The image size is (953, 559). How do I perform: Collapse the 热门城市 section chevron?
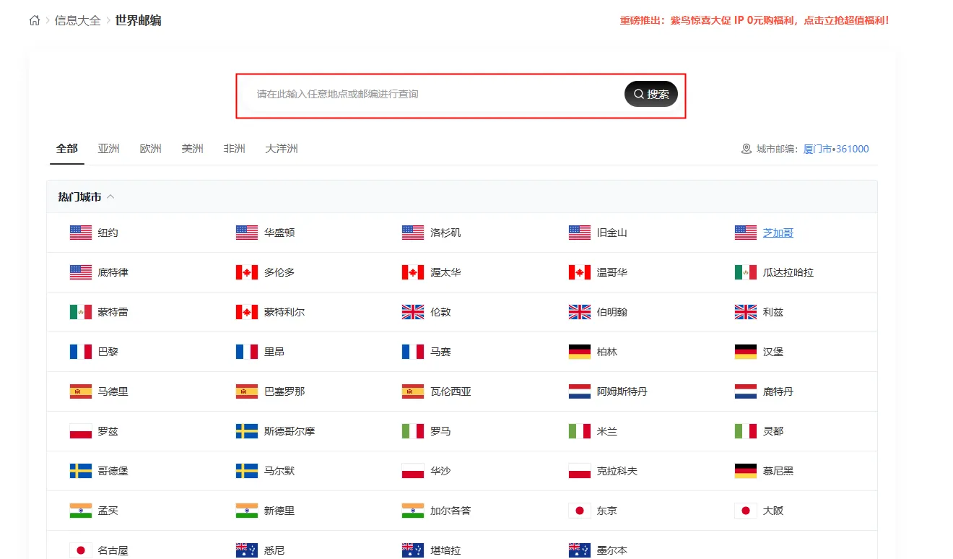point(110,196)
